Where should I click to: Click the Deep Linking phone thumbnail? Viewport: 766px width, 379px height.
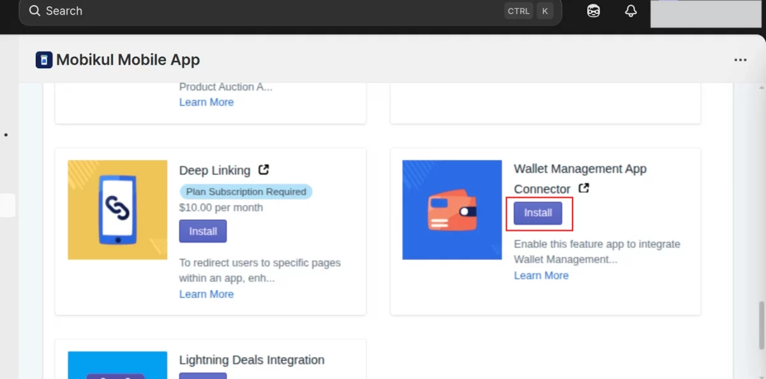[x=117, y=210]
